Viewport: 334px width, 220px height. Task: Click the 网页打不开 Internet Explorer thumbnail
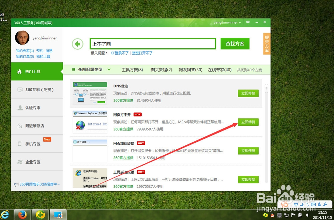[x=90, y=122]
